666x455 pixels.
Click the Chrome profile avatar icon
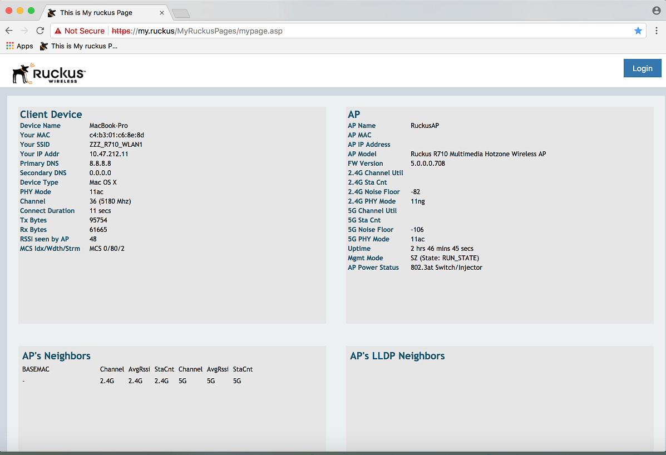tap(657, 11)
